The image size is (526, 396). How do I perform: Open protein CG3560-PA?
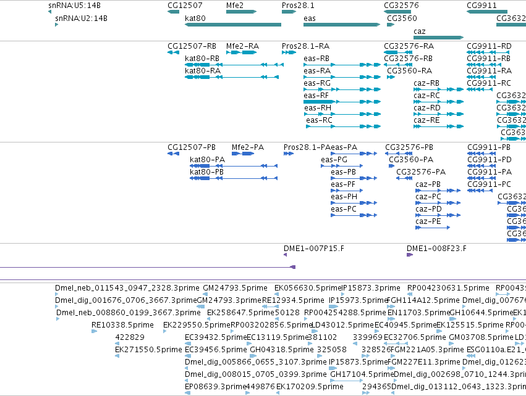[411, 160]
